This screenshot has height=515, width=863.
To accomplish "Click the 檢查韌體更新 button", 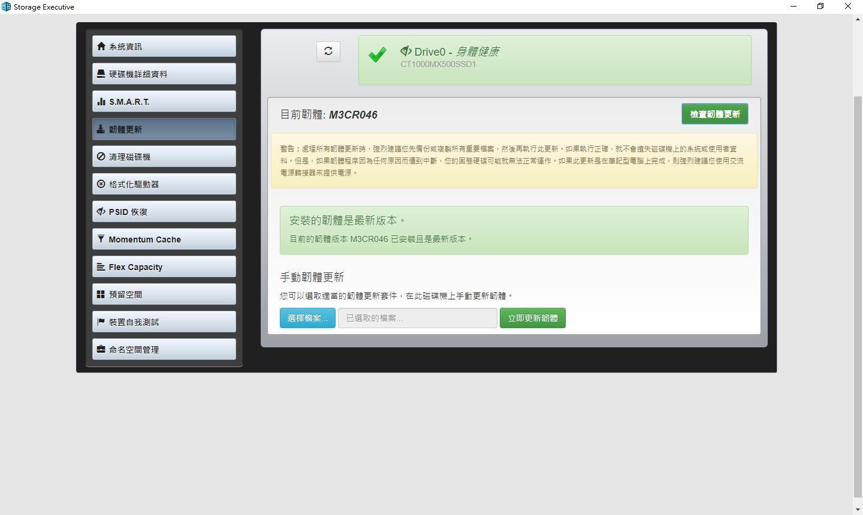I will click(x=714, y=114).
